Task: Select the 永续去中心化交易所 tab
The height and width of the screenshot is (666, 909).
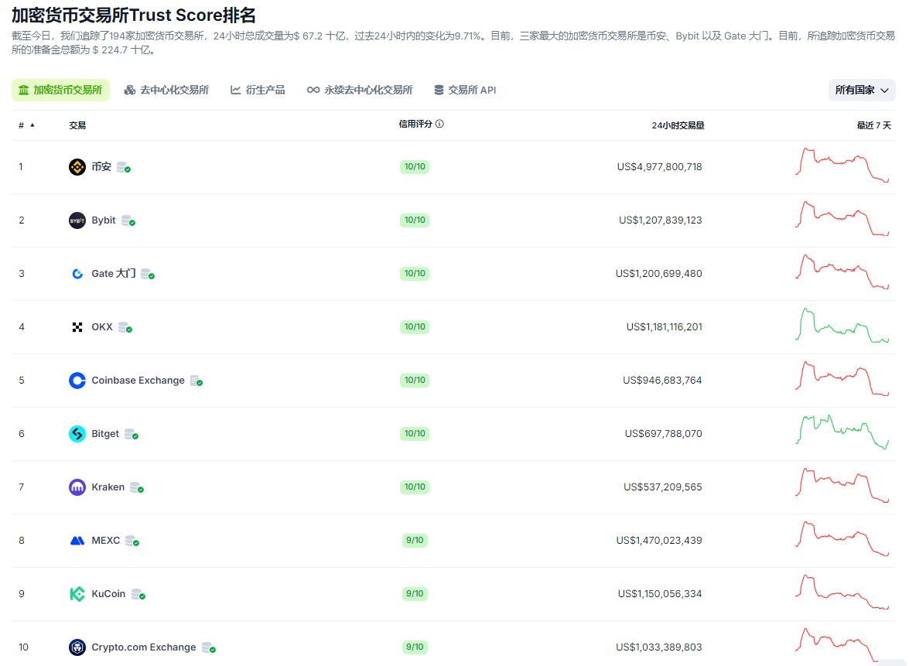Action: [360, 91]
